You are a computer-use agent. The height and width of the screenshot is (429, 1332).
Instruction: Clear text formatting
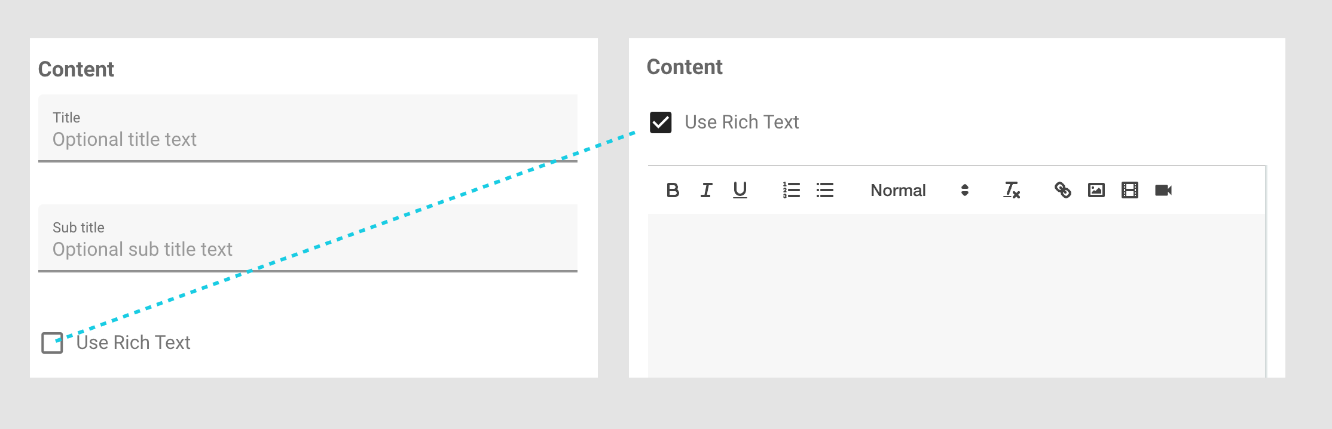point(1012,191)
